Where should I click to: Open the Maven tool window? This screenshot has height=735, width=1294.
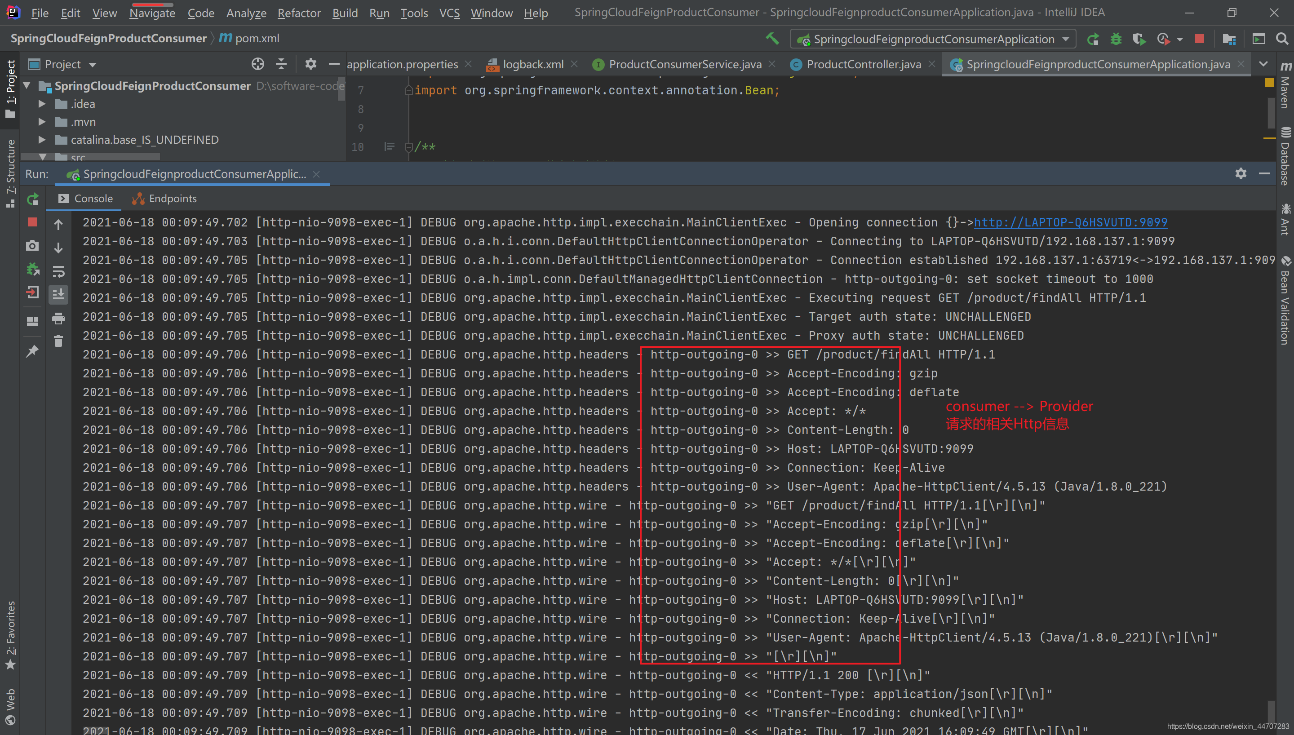coord(1285,85)
